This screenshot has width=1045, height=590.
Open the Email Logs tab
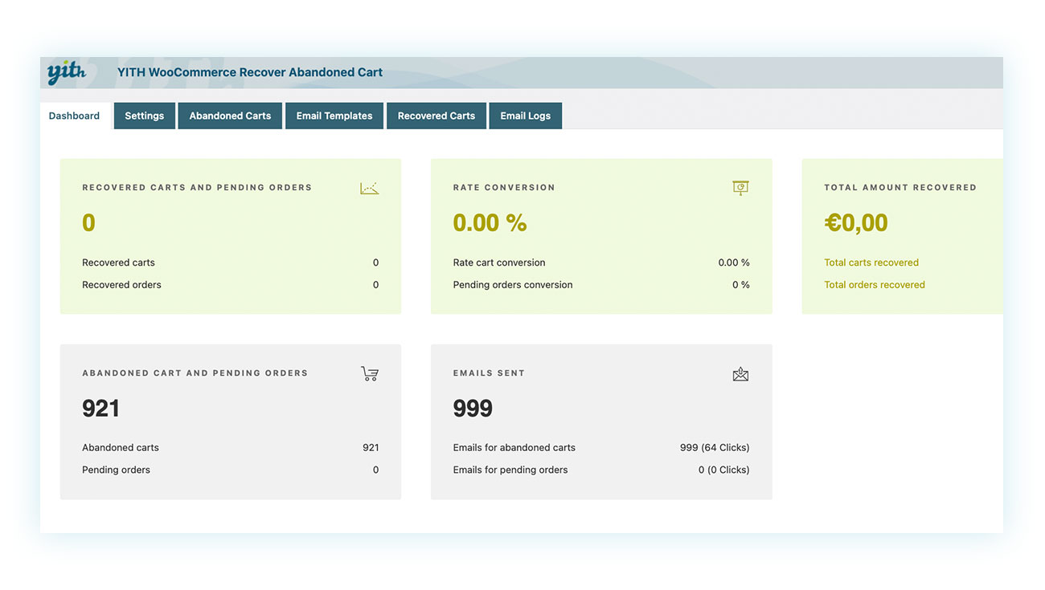526,116
